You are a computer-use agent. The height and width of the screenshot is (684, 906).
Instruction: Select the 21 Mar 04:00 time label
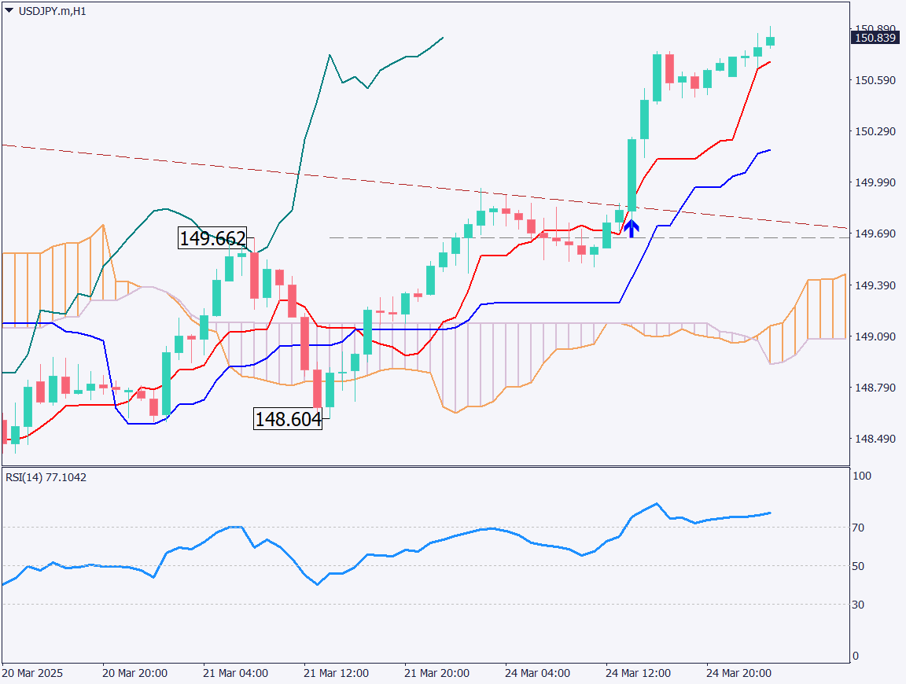(x=235, y=674)
